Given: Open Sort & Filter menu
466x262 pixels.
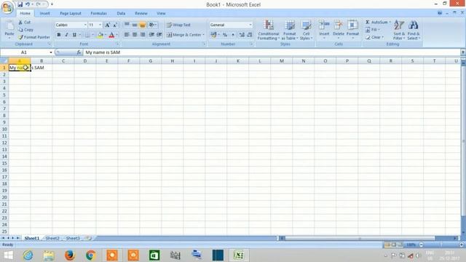Looking at the screenshot, I should 399,30.
